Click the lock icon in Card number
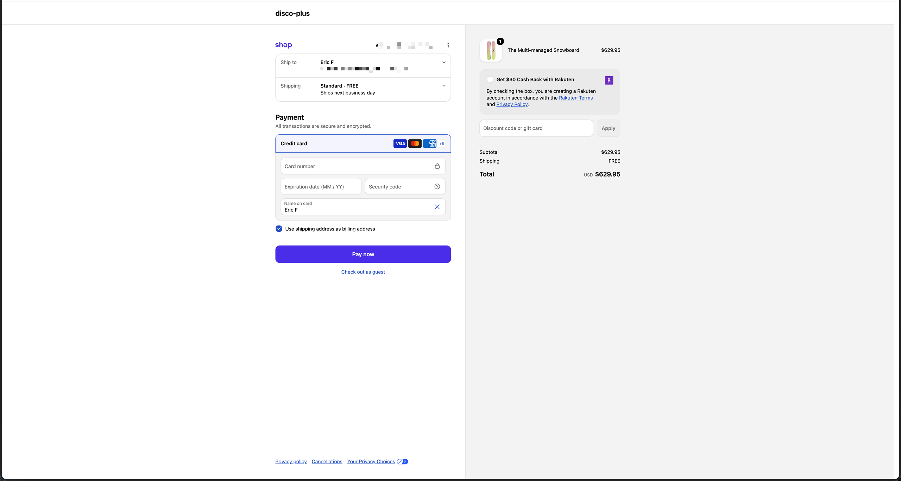The height and width of the screenshot is (481, 901). [437, 166]
